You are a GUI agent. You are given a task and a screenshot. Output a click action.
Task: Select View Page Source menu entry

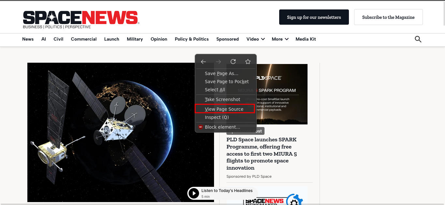click(x=224, y=109)
